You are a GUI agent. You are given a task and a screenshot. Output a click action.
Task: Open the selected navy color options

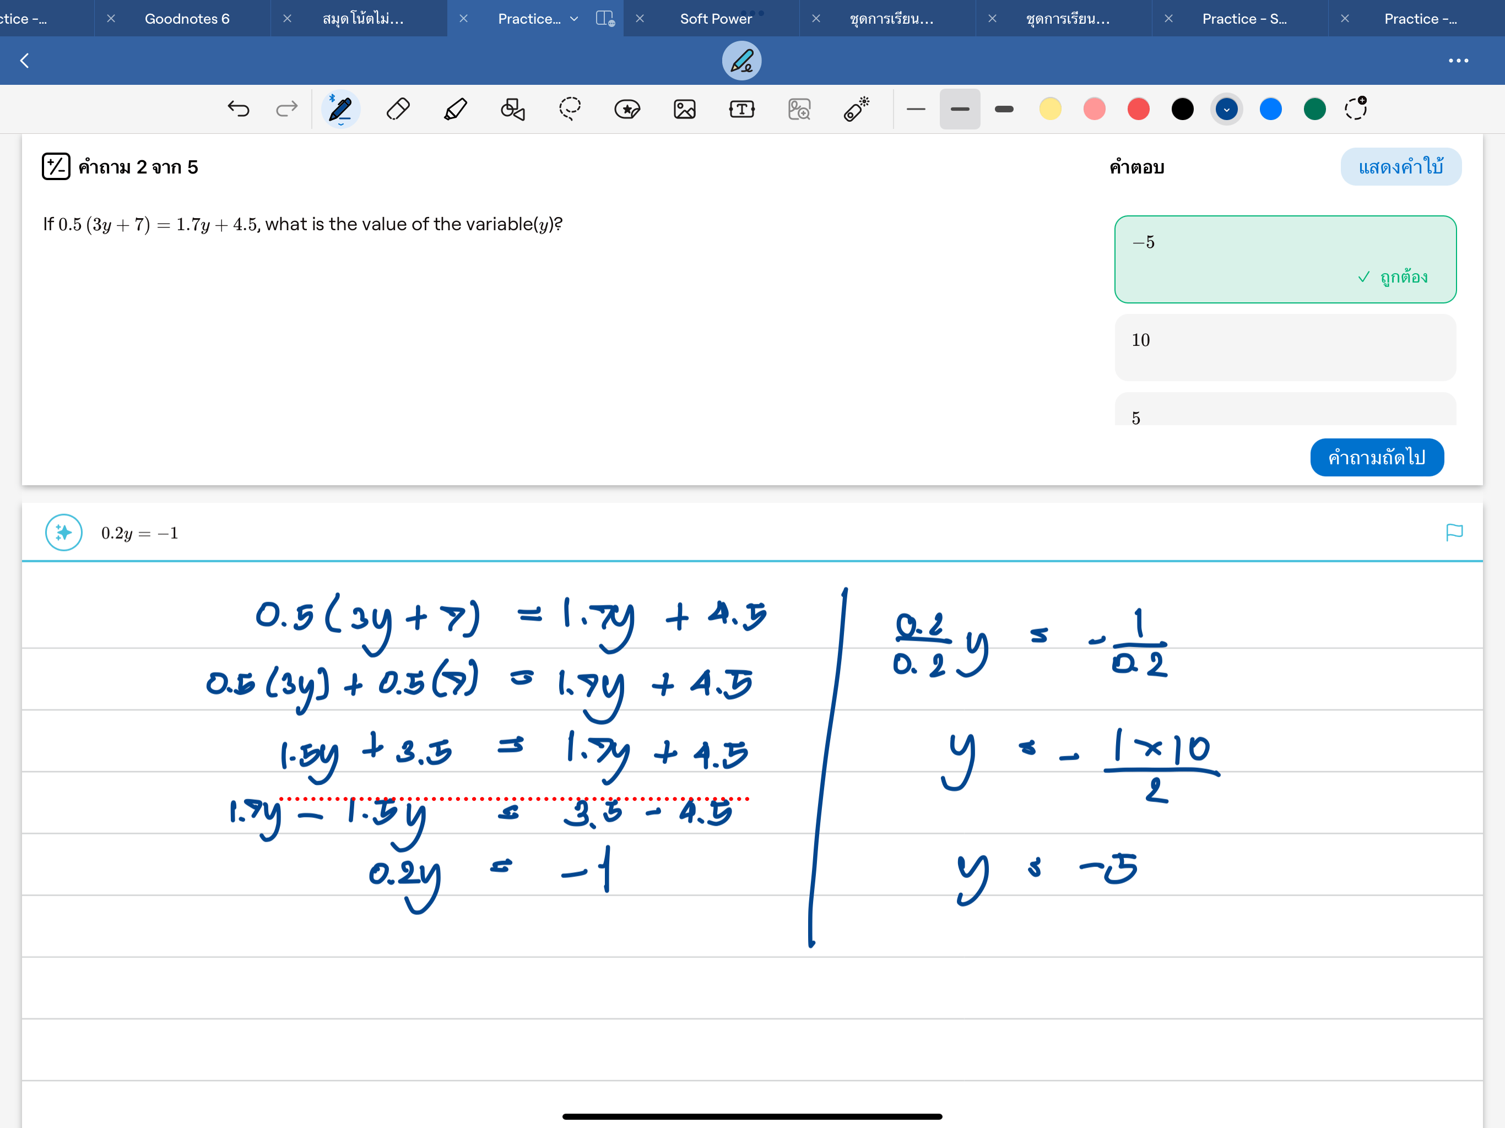click(1226, 109)
